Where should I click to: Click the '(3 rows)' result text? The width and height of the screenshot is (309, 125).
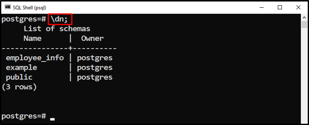click(x=19, y=87)
